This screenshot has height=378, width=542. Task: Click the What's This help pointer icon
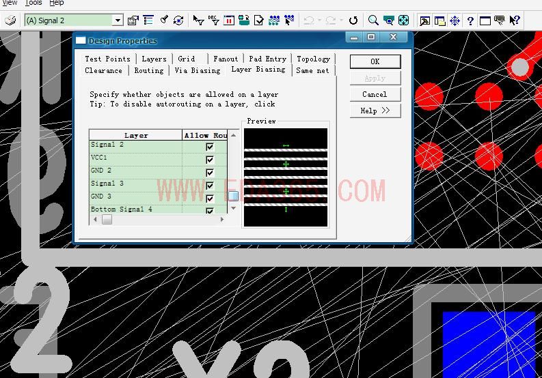[515, 20]
